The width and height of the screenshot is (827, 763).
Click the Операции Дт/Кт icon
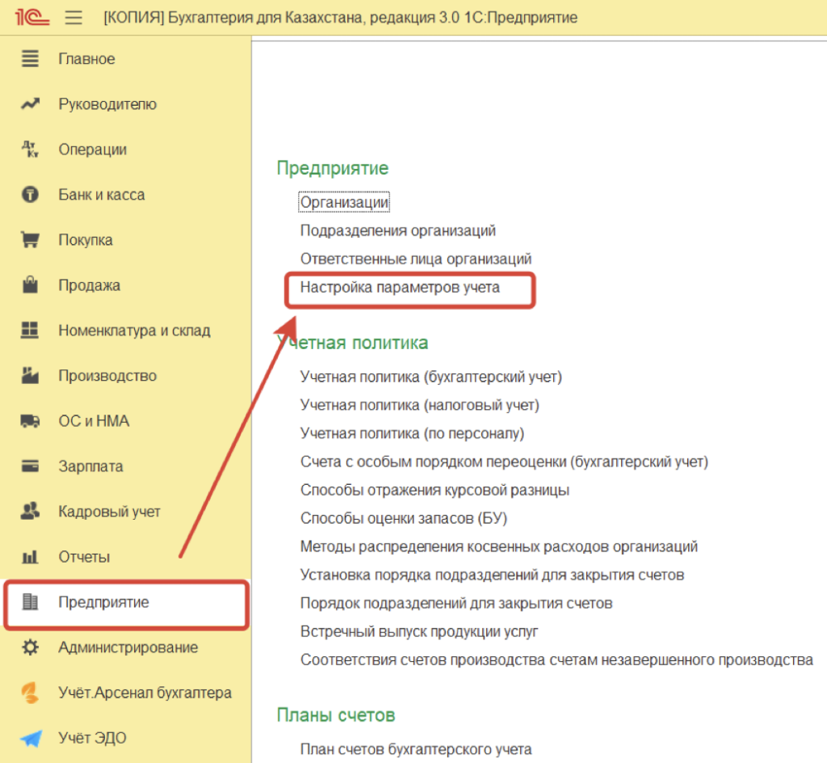point(31,150)
